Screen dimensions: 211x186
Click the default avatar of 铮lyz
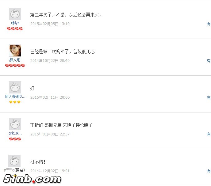coord(15,14)
